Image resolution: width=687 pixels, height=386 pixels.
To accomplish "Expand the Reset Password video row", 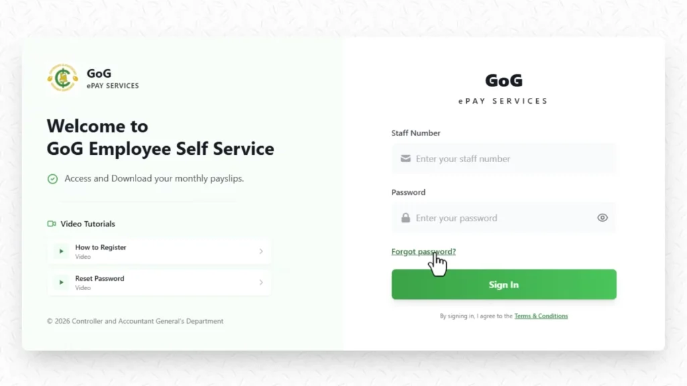I will click(x=158, y=282).
